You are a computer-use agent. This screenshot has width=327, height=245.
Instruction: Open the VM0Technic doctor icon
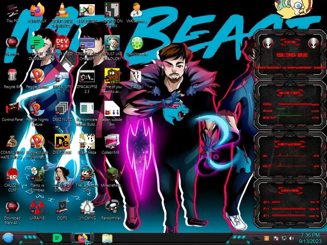137,10
